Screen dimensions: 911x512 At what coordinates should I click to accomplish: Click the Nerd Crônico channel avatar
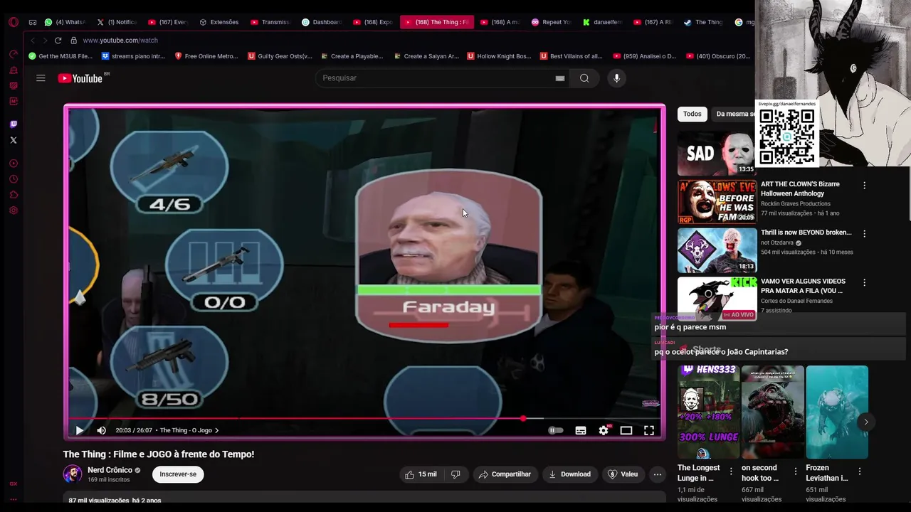[73, 474]
